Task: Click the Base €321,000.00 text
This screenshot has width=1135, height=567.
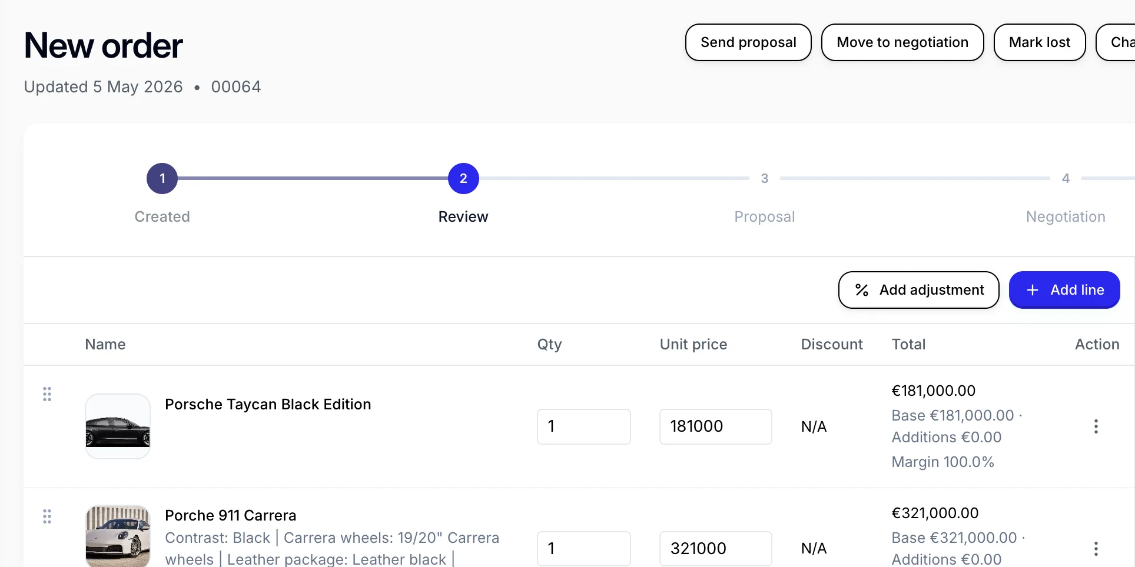Action: click(x=954, y=538)
